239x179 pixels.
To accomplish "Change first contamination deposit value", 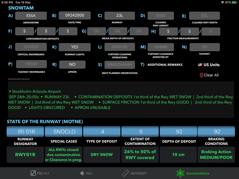I will (x=25, y=31).
